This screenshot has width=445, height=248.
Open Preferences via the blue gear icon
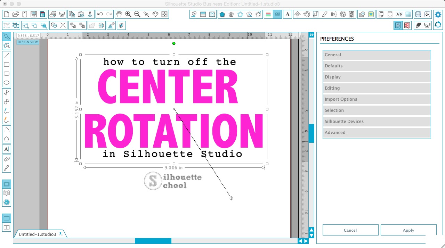pos(438,14)
